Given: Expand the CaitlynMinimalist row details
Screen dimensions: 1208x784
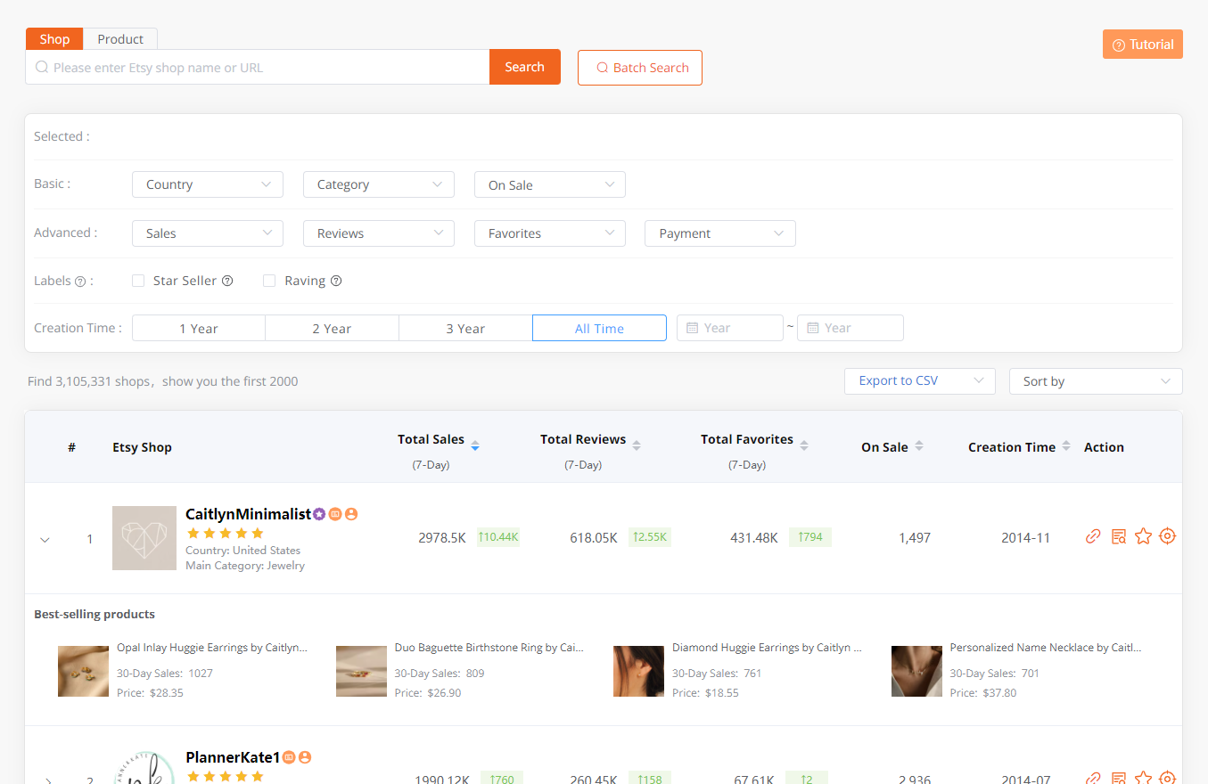Looking at the screenshot, I should click(x=45, y=538).
